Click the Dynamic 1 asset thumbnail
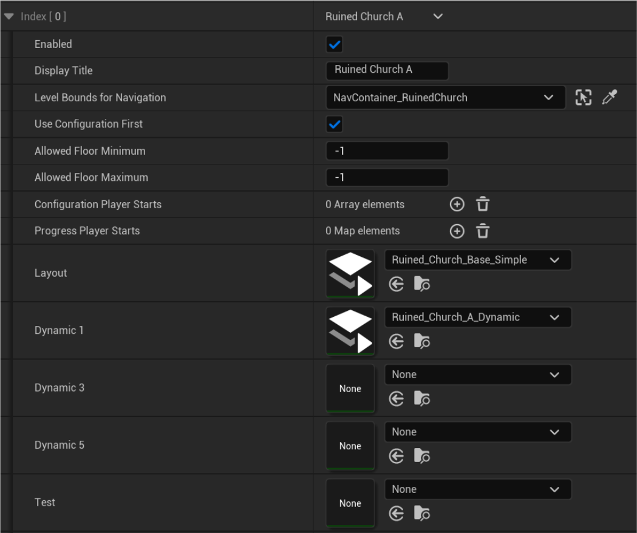The height and width of the screenshot is (533, 637). pos(350,330)
